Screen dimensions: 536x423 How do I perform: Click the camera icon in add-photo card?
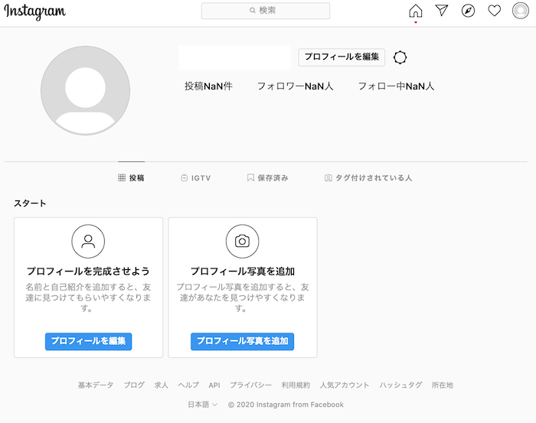tap(243, 241)
